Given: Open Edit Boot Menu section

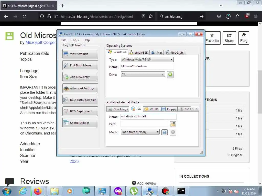Looking at the screenshot, I should [80, 65].
